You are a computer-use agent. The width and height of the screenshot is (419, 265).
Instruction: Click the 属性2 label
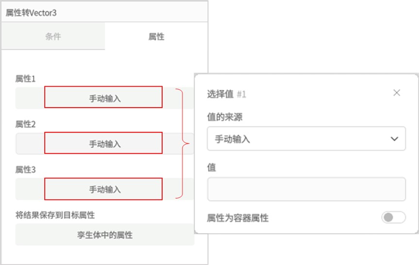coord(25,124)
